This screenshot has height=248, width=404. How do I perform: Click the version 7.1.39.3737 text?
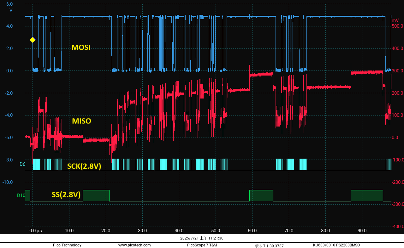tap(269, 245)
